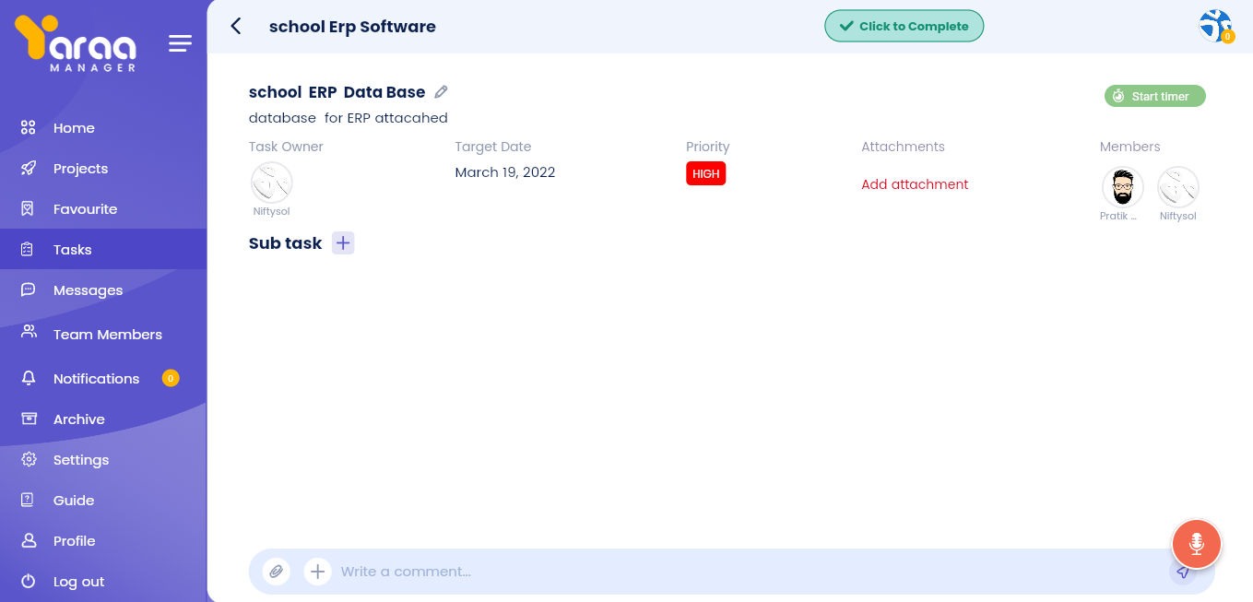Focus the Write a comment field
Image resolution: width=1253 pixels, height=602 pixels.
coord(738,572)
